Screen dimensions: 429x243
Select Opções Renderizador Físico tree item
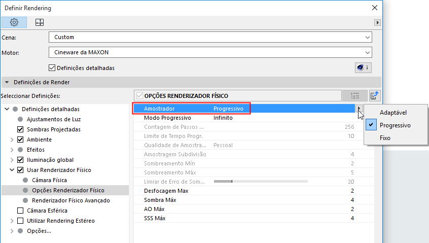(68, 190)
